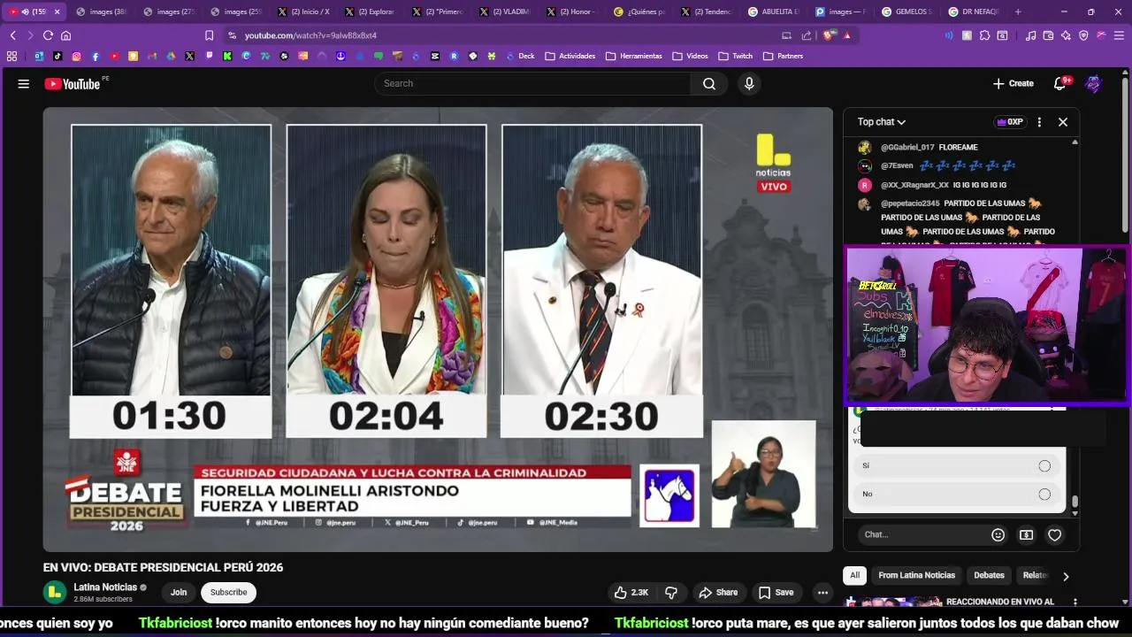Switch to the "ABUELITA" Google tab
Screen dimensions: 1132x637
point(774,12)
